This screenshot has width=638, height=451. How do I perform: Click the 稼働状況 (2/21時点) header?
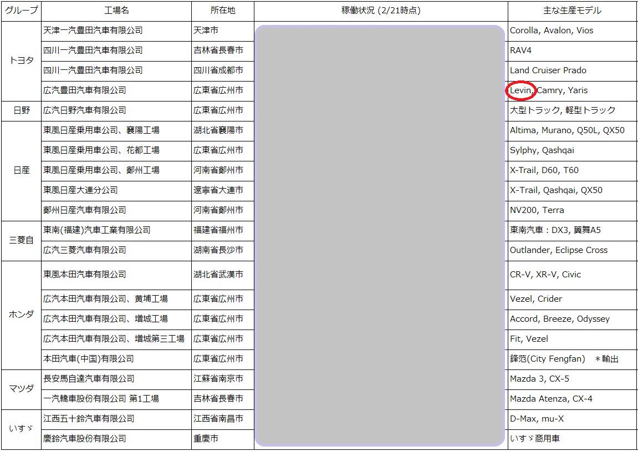(x=381, y=11)
